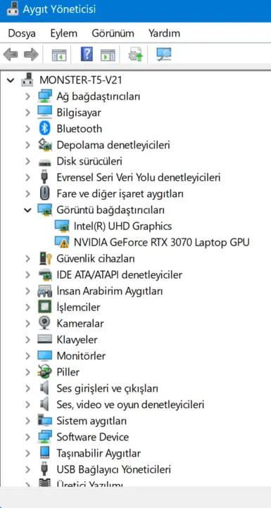
Task: Collapse the MONSTER-T5-V21 root node
Action: [11, 80]
